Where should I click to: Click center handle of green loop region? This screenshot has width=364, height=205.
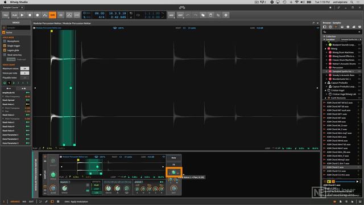click(71, 88)
